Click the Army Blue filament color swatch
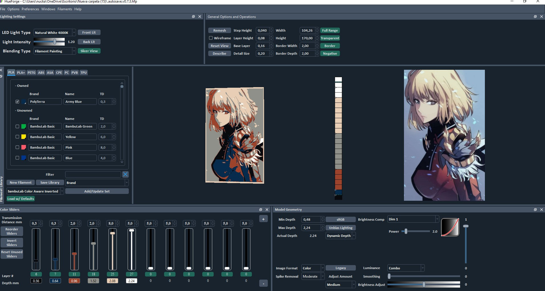545x291 pixels. pyautogui.click(x=24, y=102)
